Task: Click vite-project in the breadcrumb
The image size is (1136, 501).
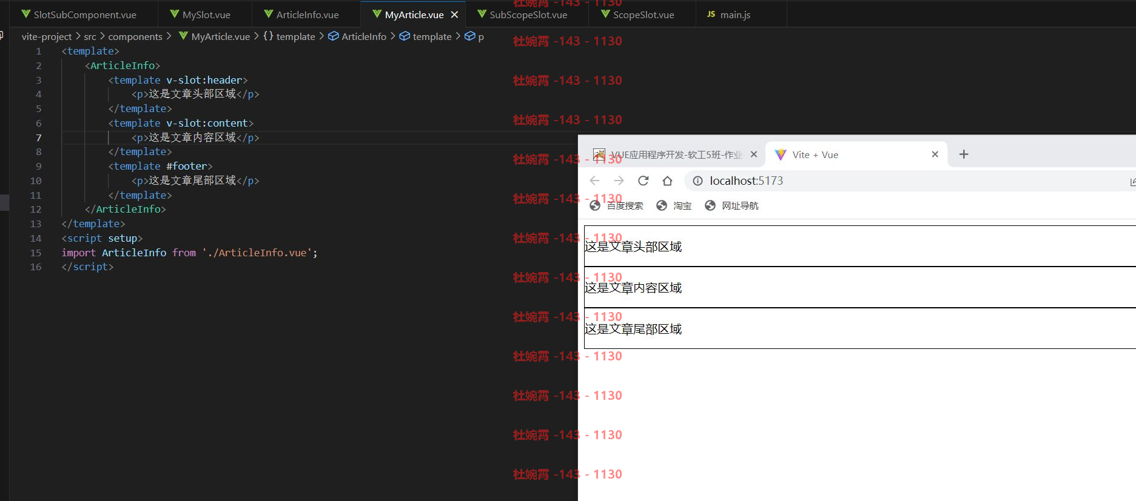Action: pyautogui.click(x=47, y=37)
